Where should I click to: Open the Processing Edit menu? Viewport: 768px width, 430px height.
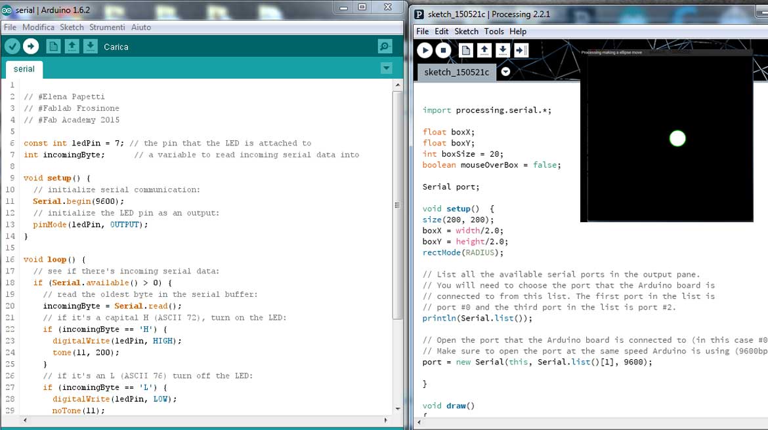(x=441, y=31)
